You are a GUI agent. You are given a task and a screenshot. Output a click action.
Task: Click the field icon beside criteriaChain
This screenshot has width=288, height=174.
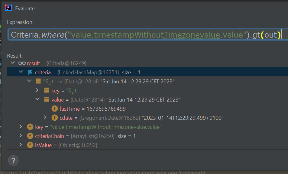pos(30,136)
